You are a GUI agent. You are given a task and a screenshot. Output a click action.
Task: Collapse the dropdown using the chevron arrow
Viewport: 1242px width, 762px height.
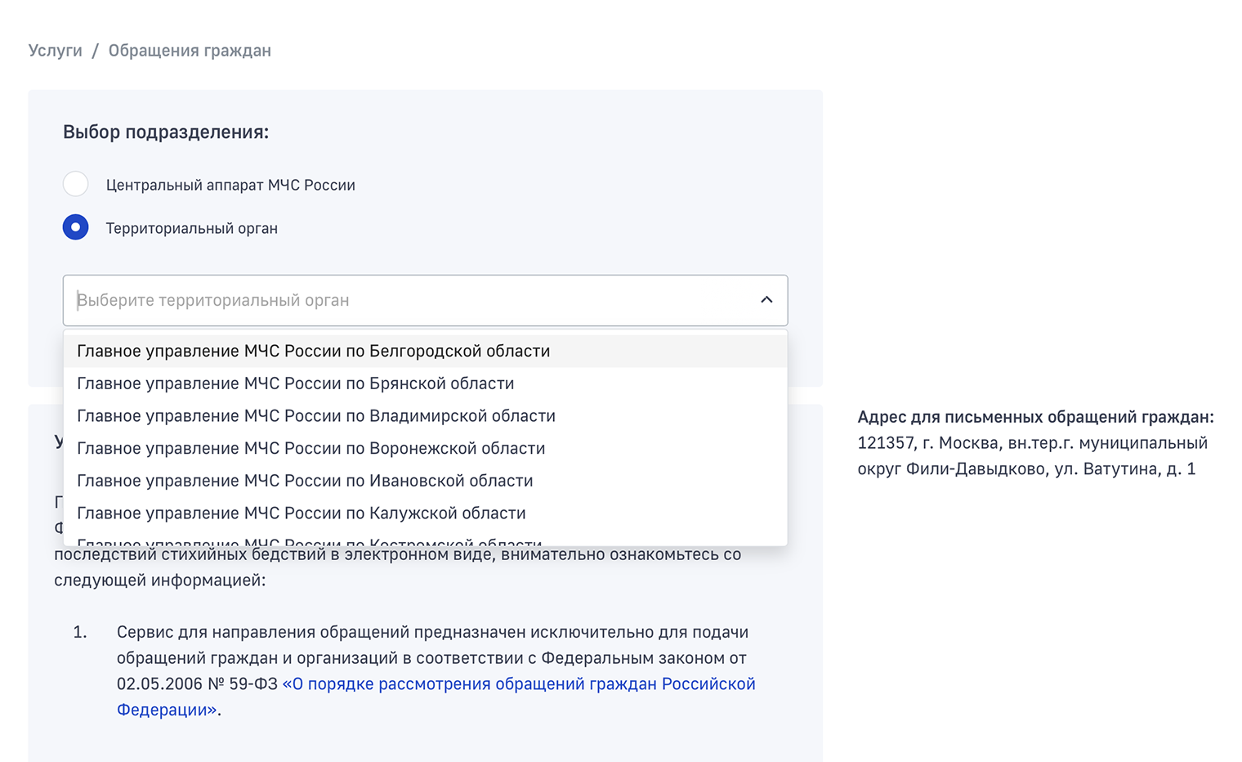pos(766,300)
